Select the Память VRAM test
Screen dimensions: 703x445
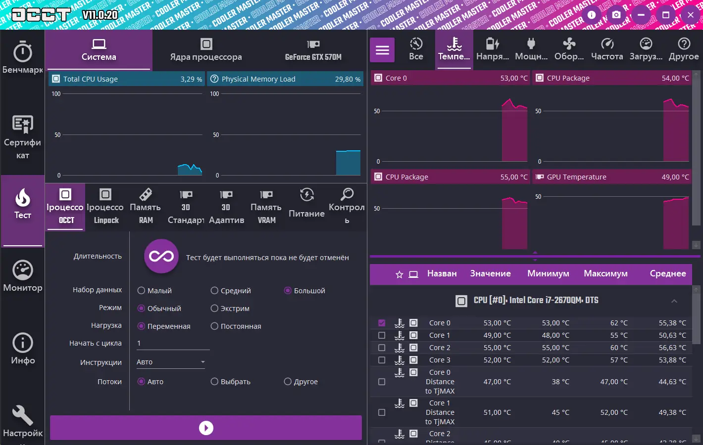266,207
